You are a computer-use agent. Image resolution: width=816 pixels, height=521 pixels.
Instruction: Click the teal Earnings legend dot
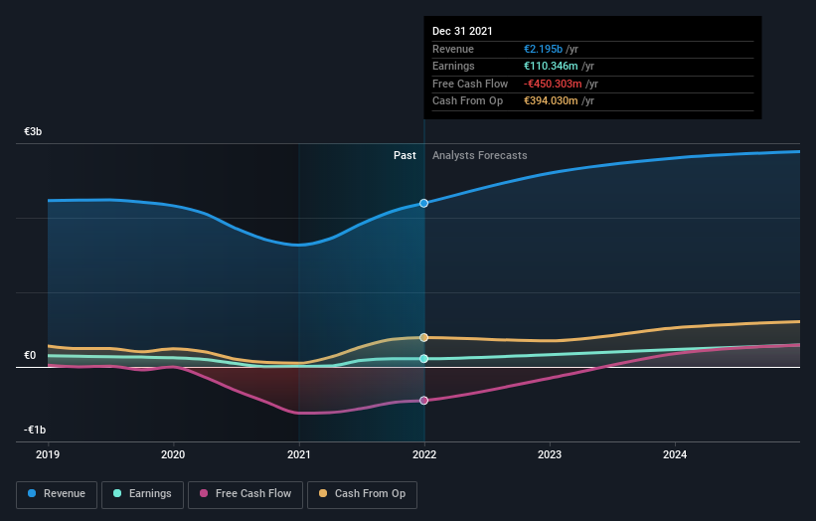pyautogui.click(x=117, y=493)
